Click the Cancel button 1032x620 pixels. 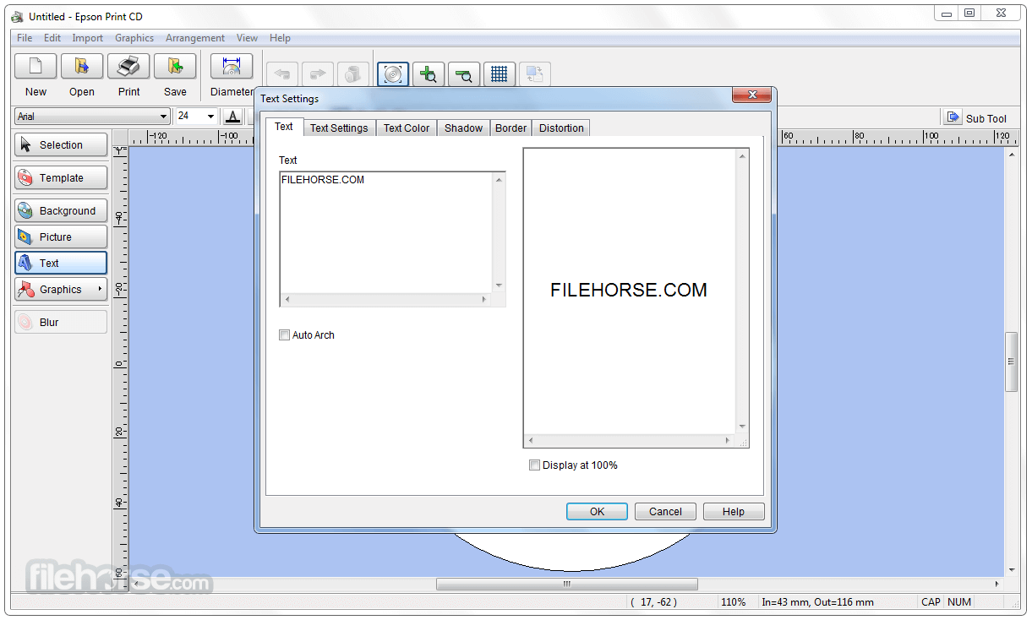tap(665, 511)
